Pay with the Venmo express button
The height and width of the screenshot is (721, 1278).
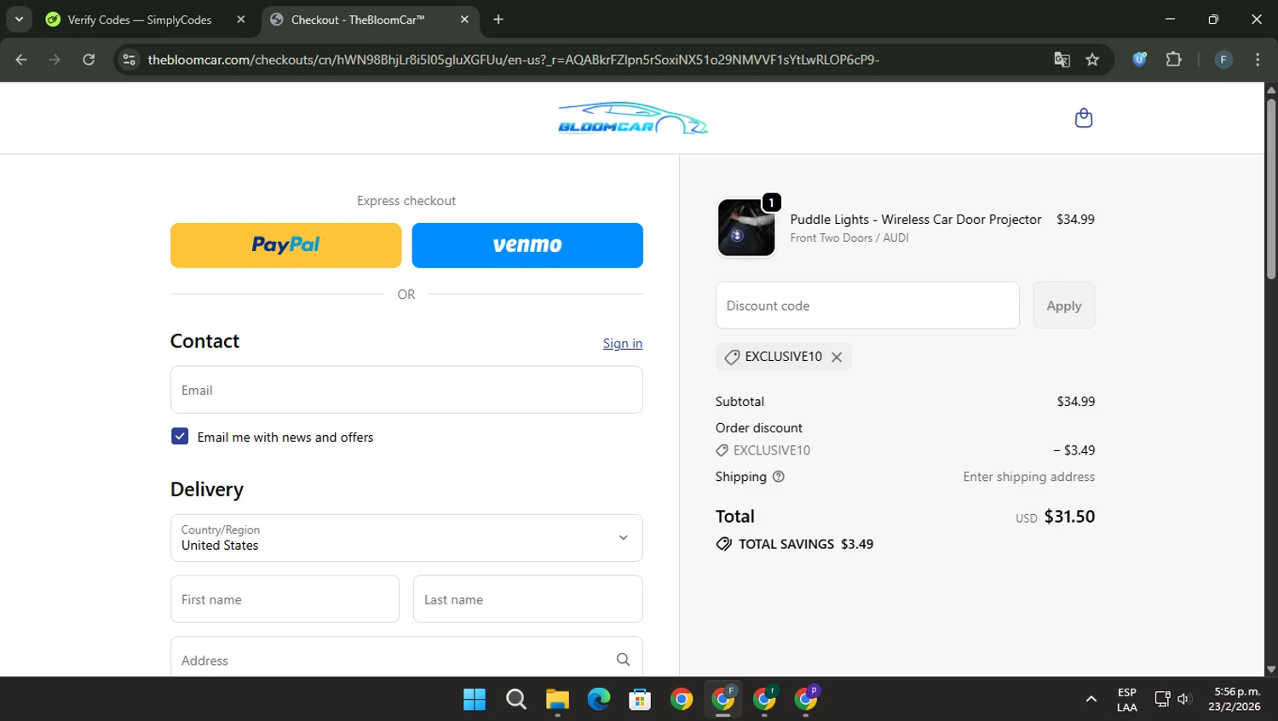[527, 245]
